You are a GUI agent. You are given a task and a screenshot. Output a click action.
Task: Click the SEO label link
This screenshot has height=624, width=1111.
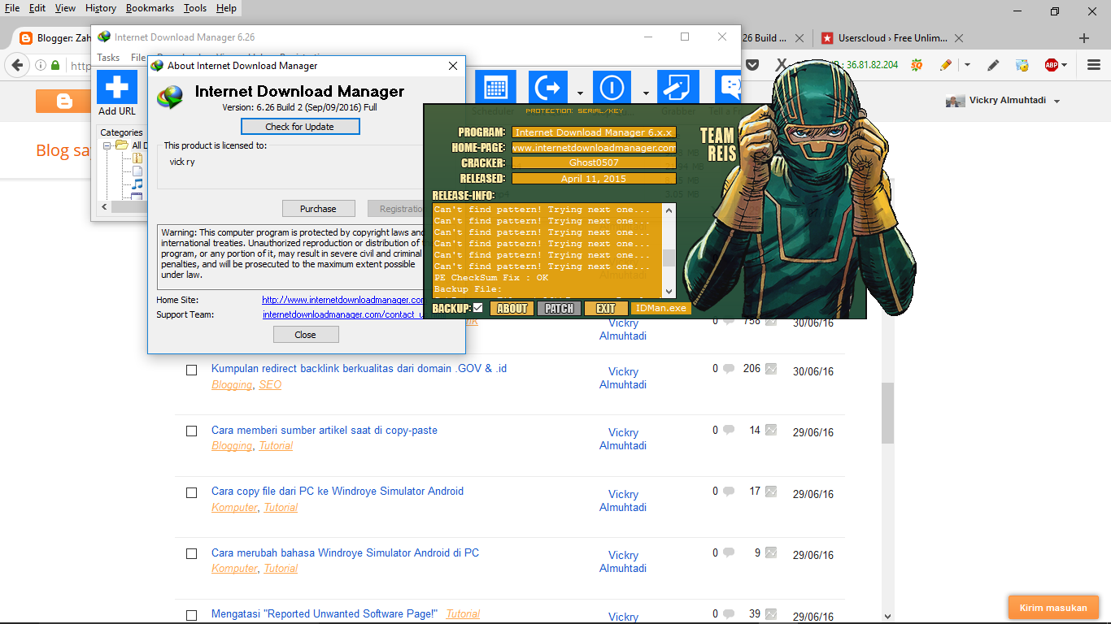point(270,385)
